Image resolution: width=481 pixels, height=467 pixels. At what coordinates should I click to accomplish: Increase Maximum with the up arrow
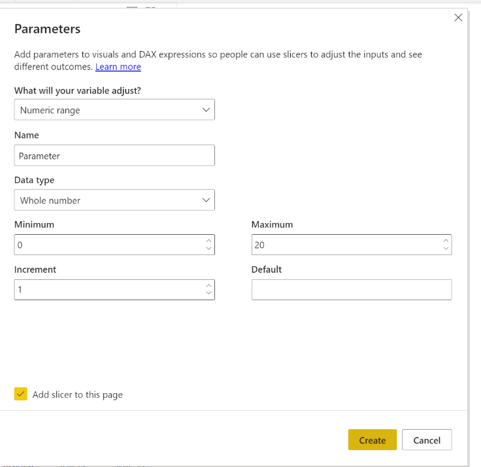pos(446,241)
